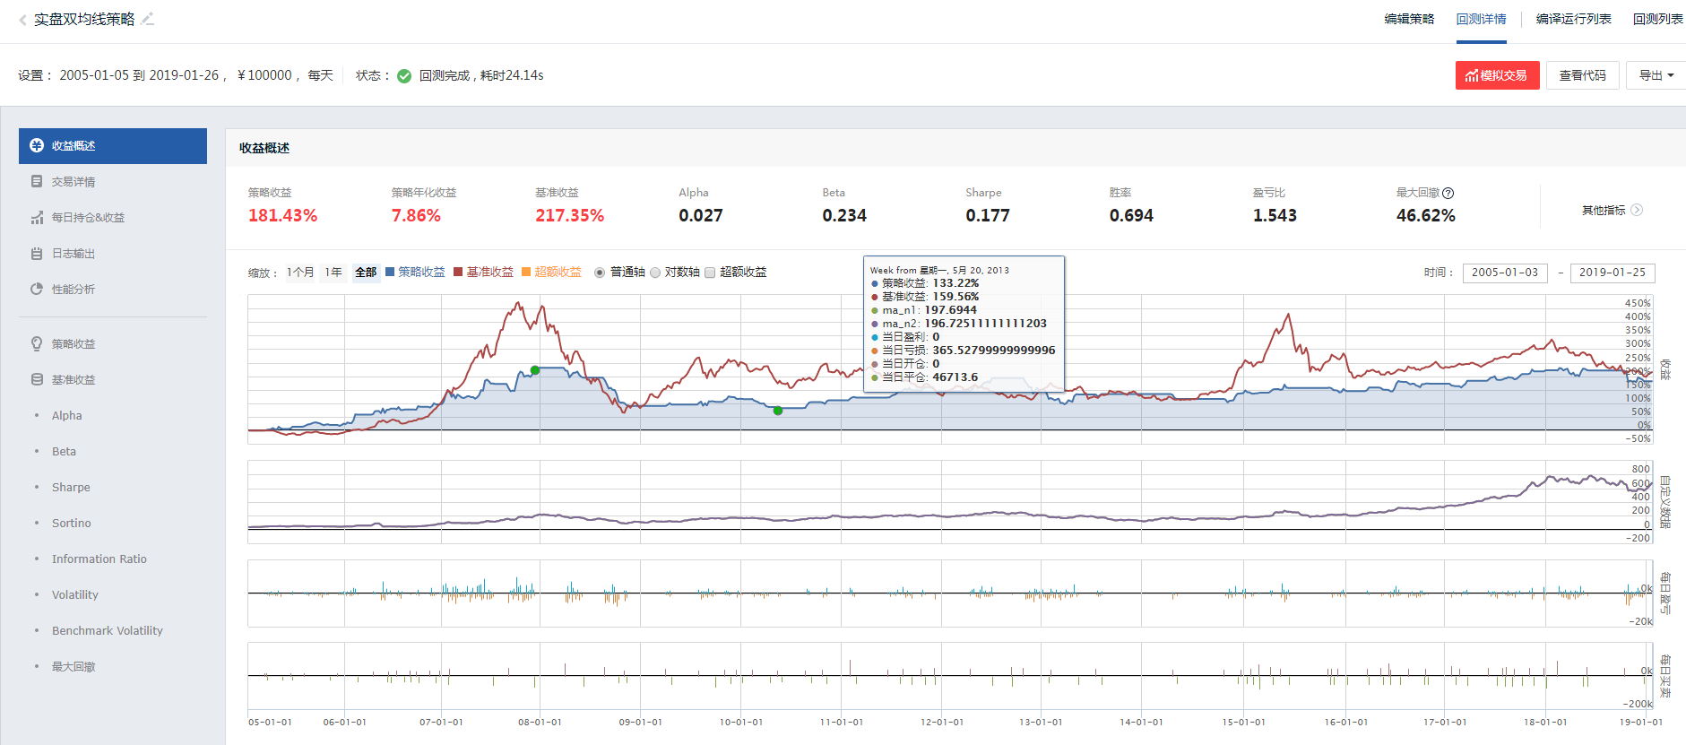Click the pie chart icon beside 性能分析
This screenshot has height=745, width=1686.
point(37,289)
